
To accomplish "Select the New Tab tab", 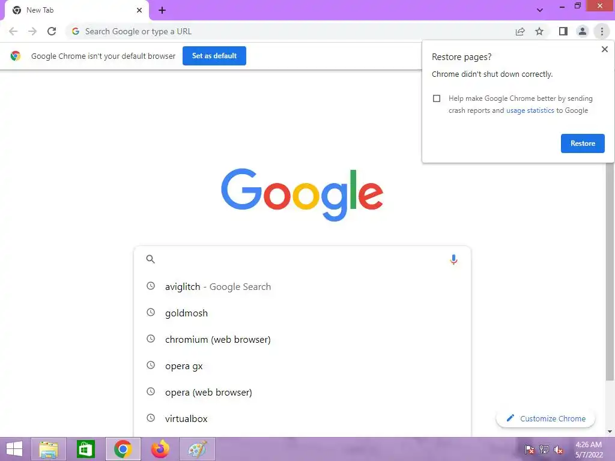I will [76, 10].
